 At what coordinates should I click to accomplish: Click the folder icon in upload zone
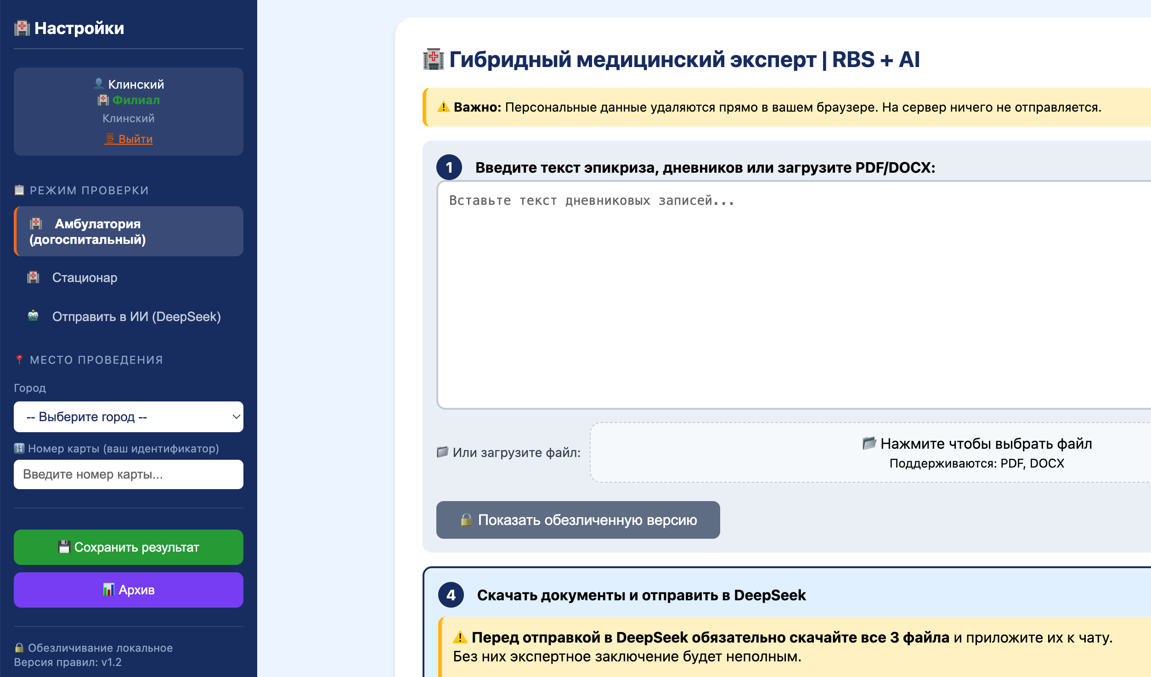[x=869, y=443]
